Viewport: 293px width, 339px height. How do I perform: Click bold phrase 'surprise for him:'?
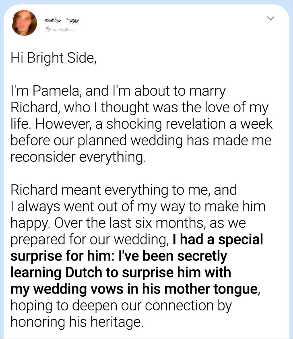63,256
